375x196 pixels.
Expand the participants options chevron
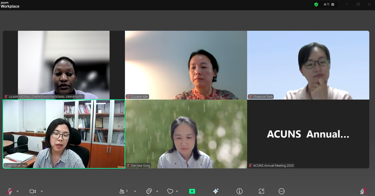point(135,191)
